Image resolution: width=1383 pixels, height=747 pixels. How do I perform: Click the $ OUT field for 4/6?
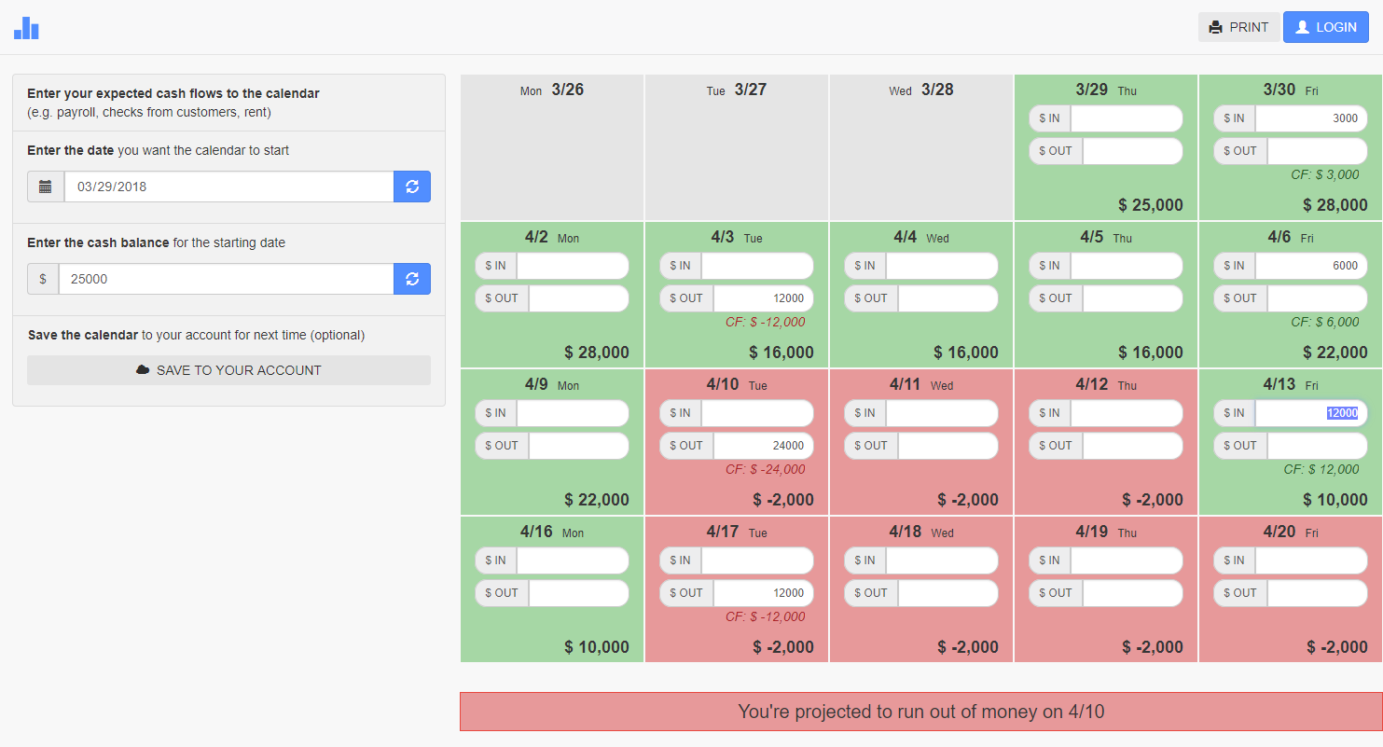(x=1317, y=298)
